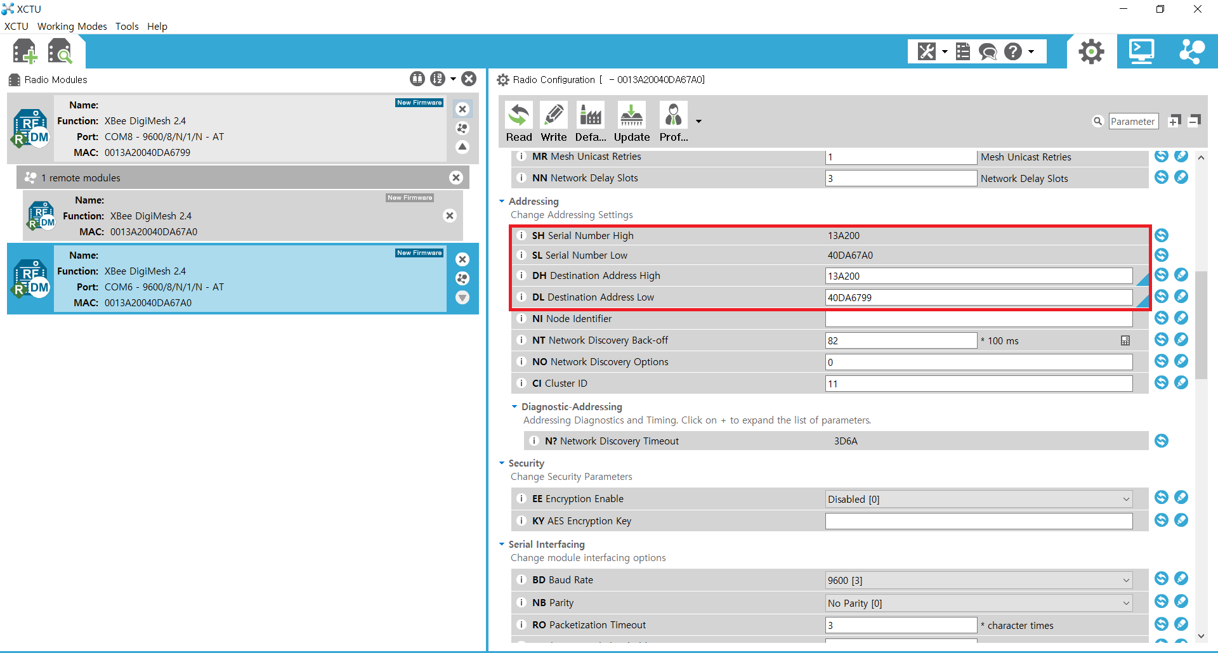The width and height of the screenshot is (1218, 653).
Task: Refresh the CI Cluster ID value
Action: (1162, 382)
